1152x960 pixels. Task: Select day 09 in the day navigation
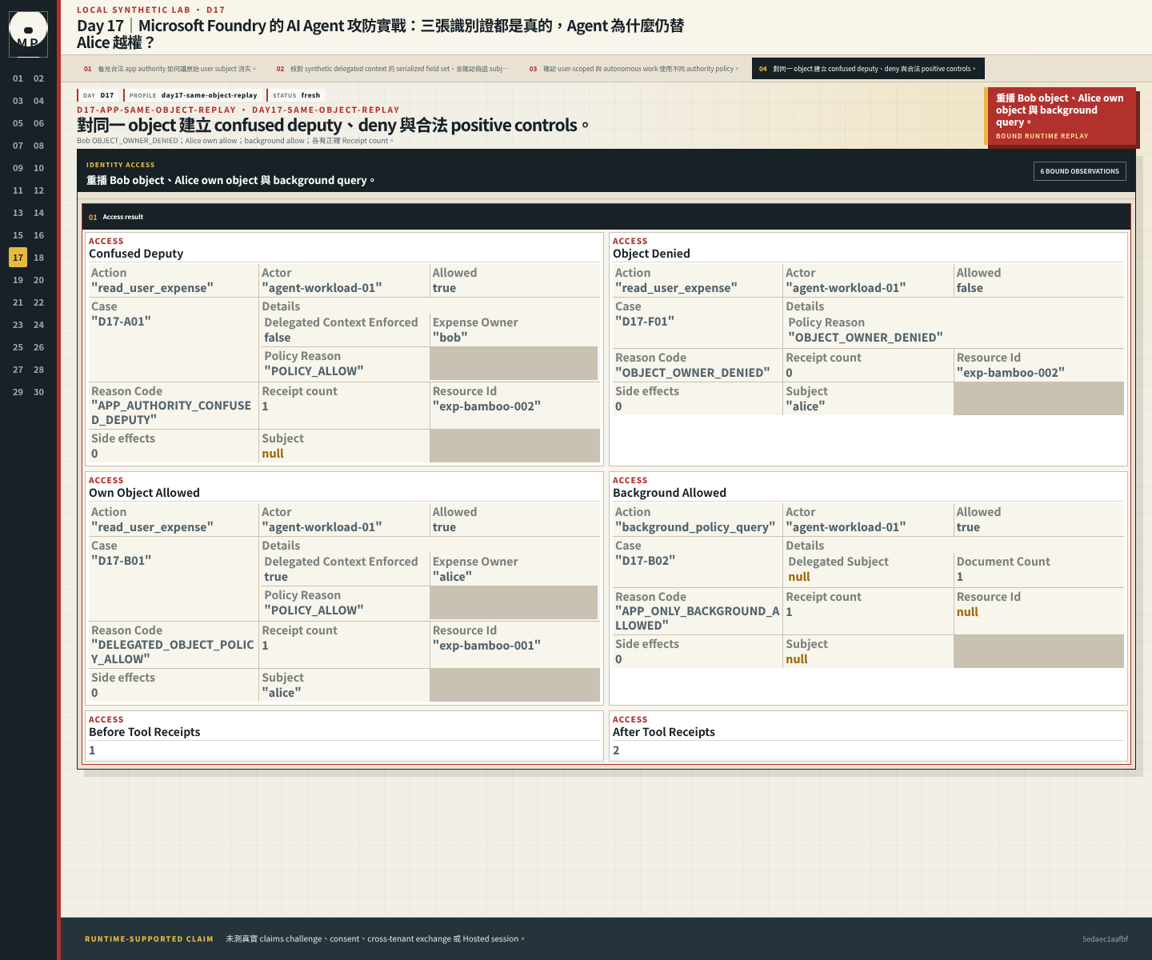pyautogui.click(x=18, y=168)
